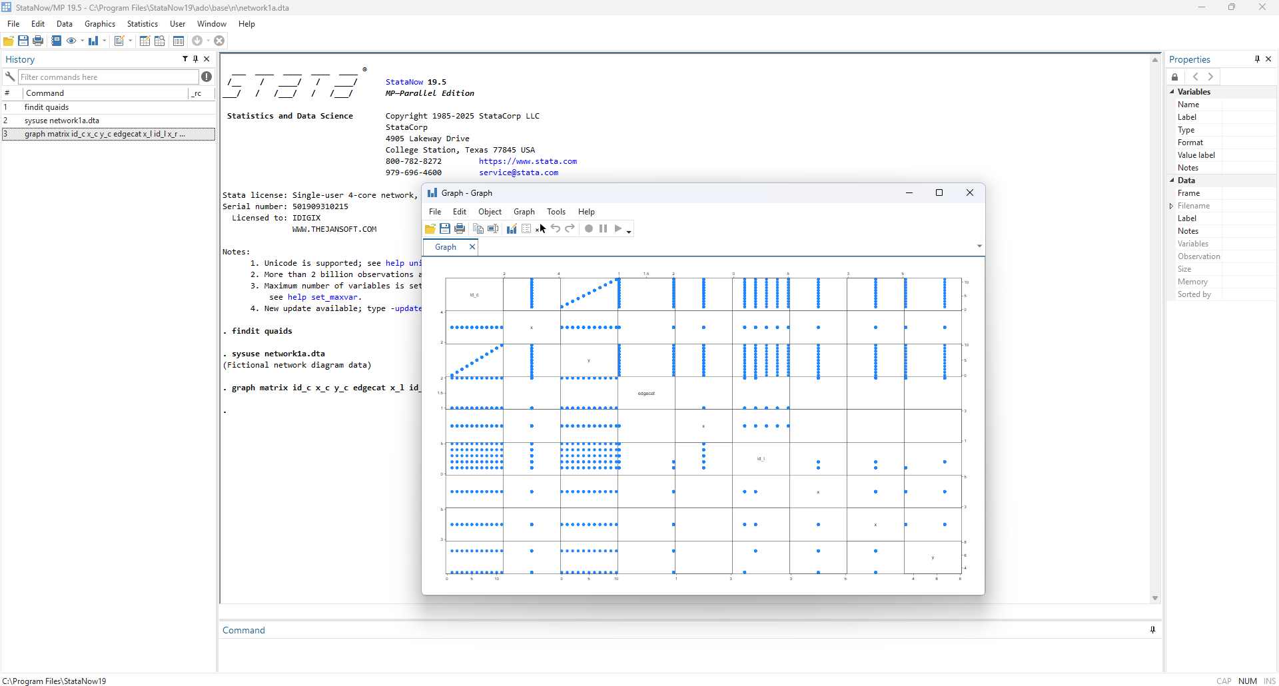Viewport: 1279px width, 686px height.
Task: Open the Viewer eye icon
Action: pyautogui.click(x=71, y=41)
